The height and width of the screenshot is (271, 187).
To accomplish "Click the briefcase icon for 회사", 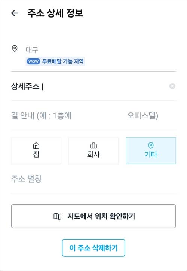I will click(x=93, y=146).
